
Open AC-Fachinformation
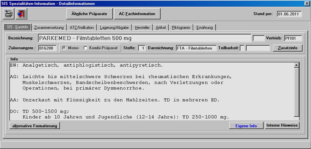(137, 14)
